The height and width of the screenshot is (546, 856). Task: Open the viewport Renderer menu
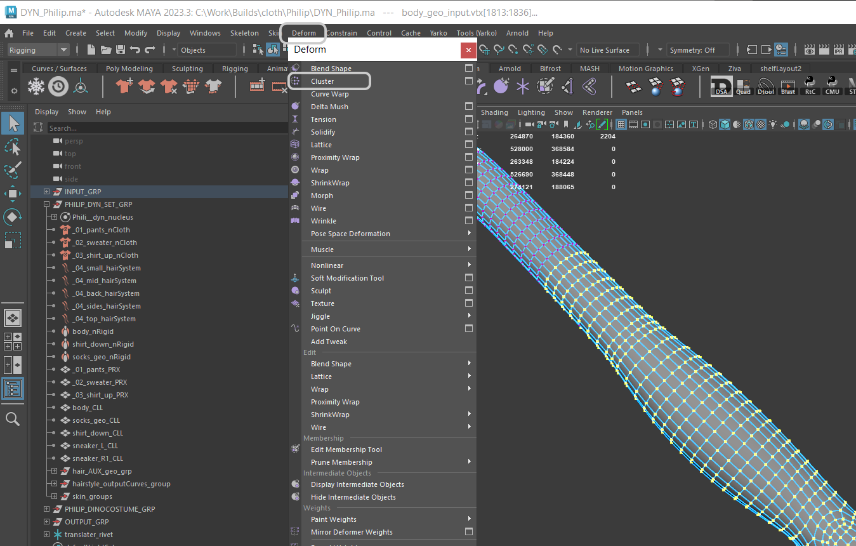[x=597, y=112]
